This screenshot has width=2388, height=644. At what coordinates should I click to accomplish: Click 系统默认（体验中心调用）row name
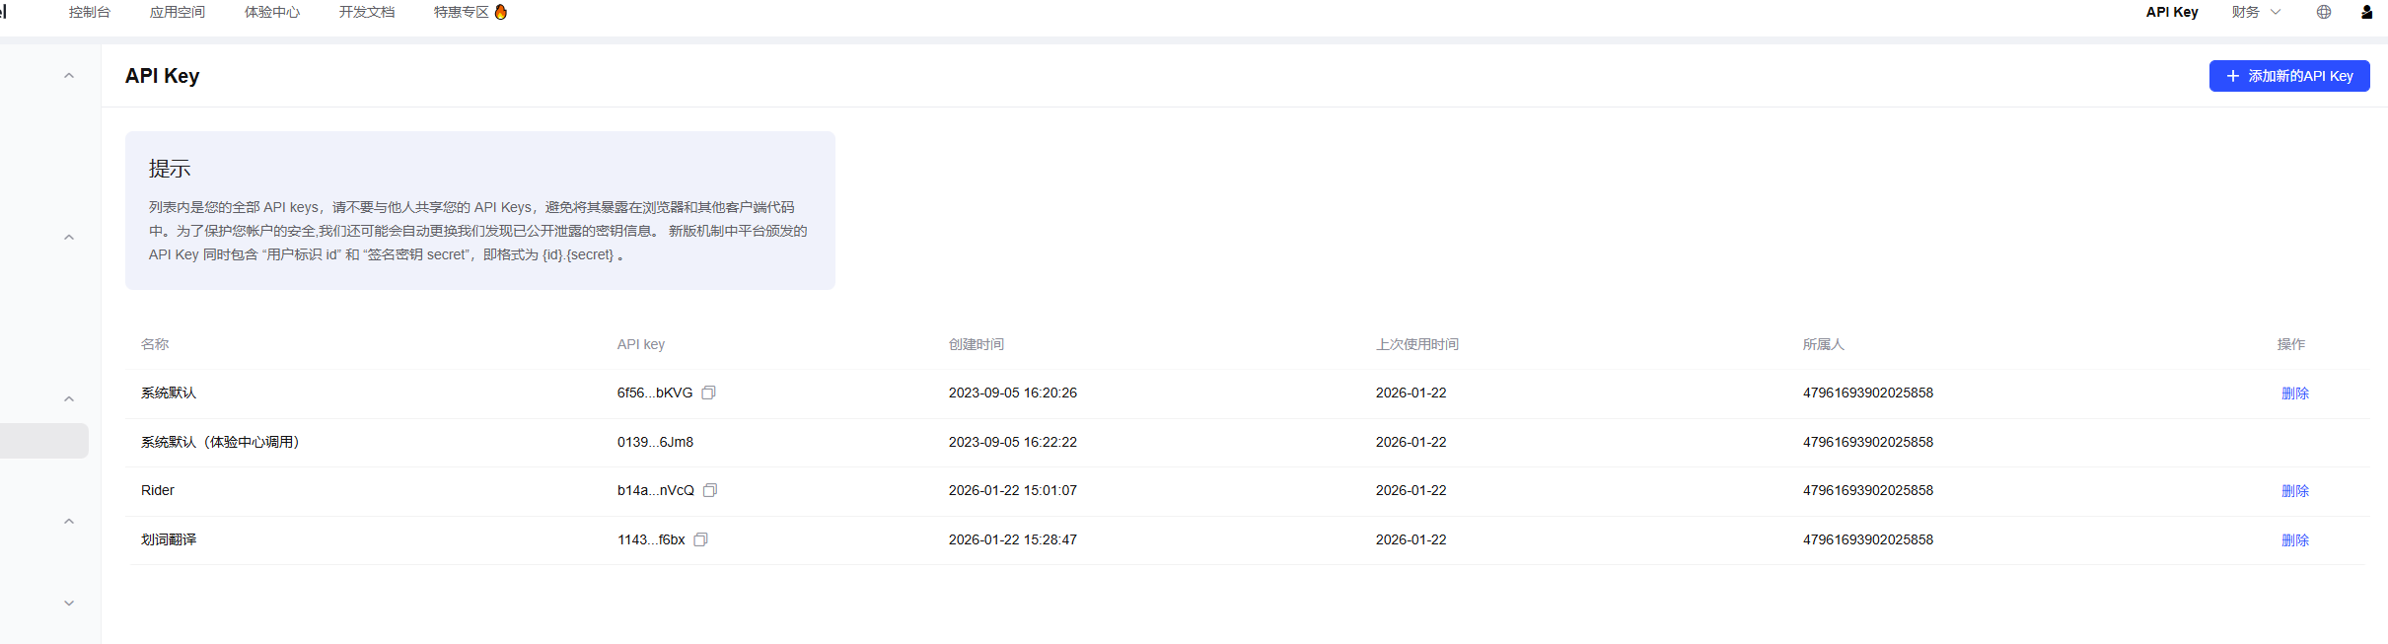[x=220, y=442]
